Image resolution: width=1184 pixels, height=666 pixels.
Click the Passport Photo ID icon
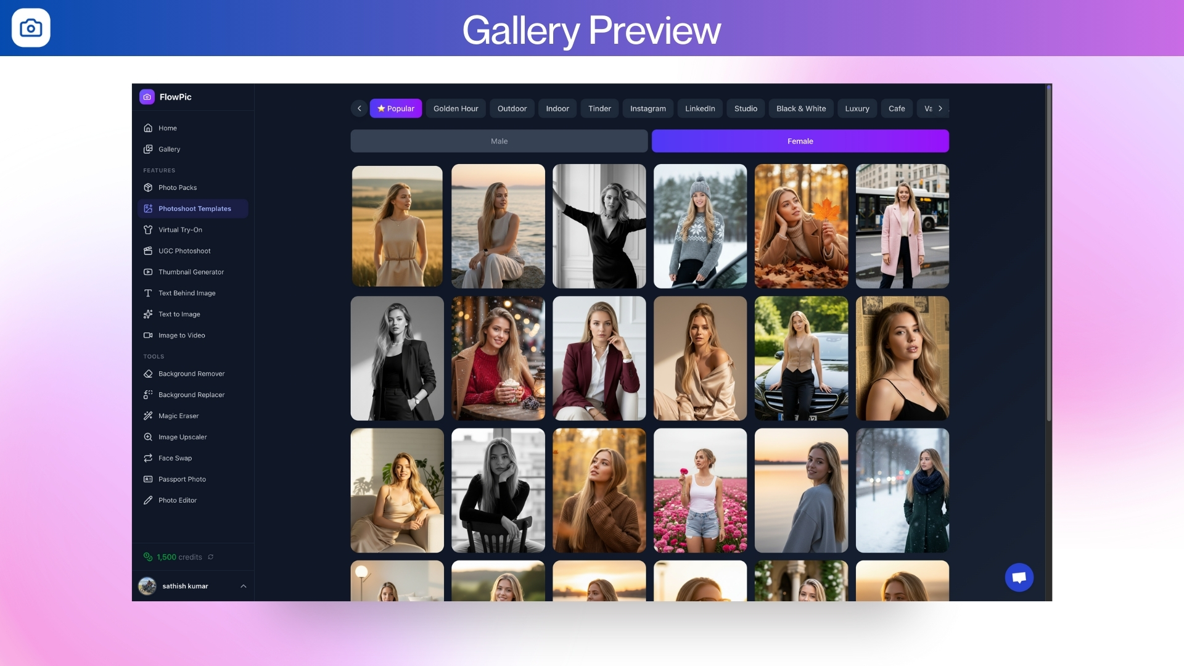tap(148, 479)
